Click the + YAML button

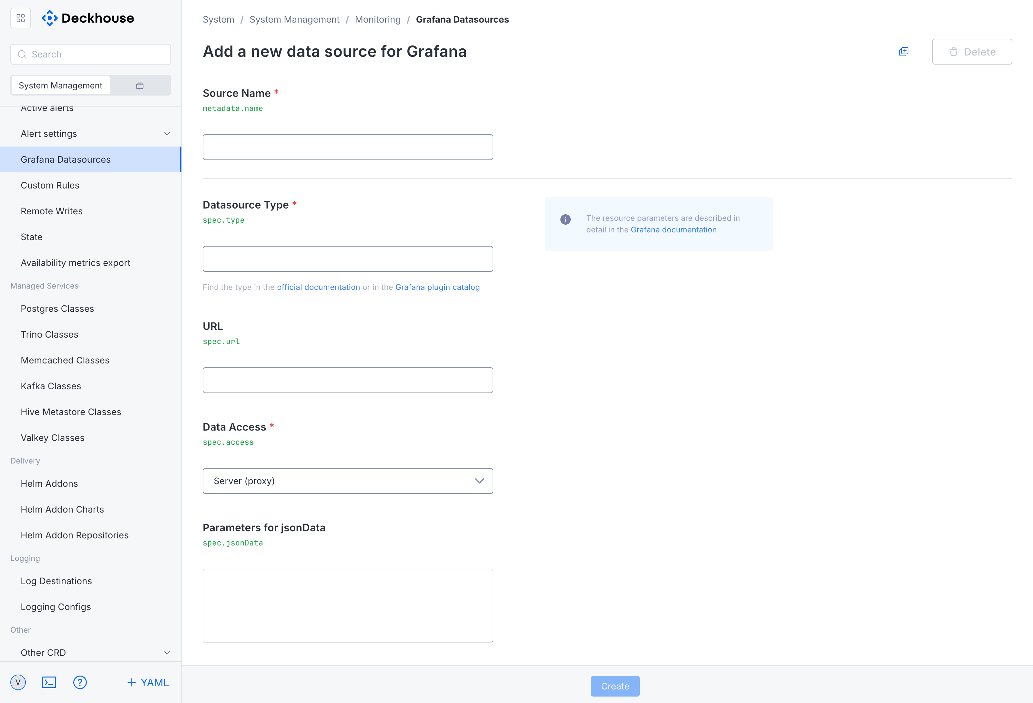tap(148, 682)
